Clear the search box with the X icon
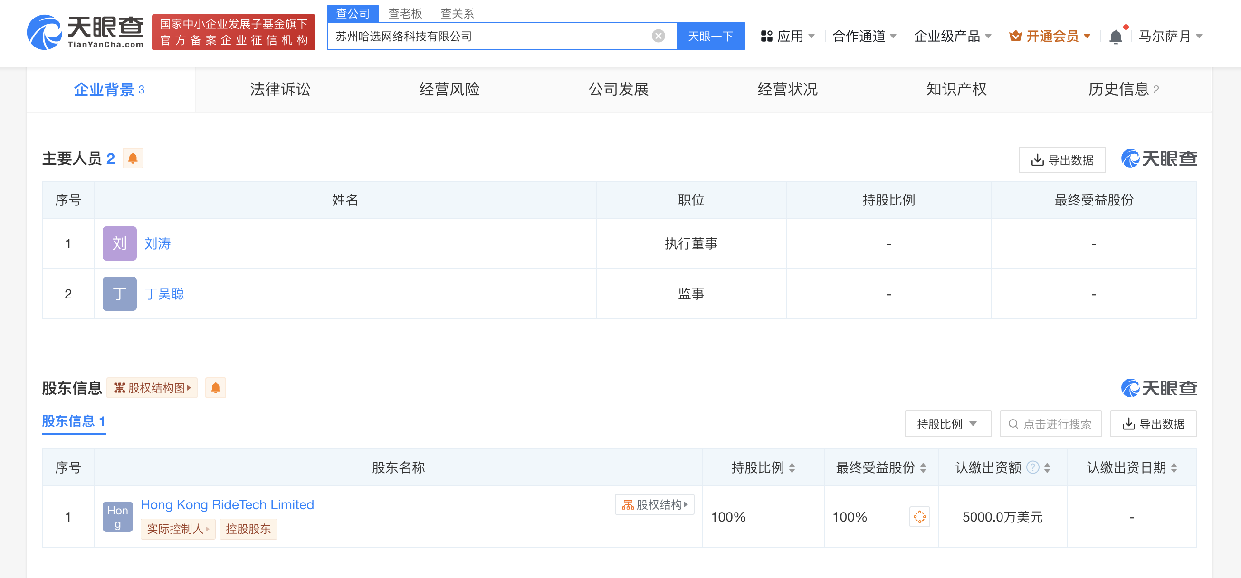The image size is (1241, 578). 658,36
